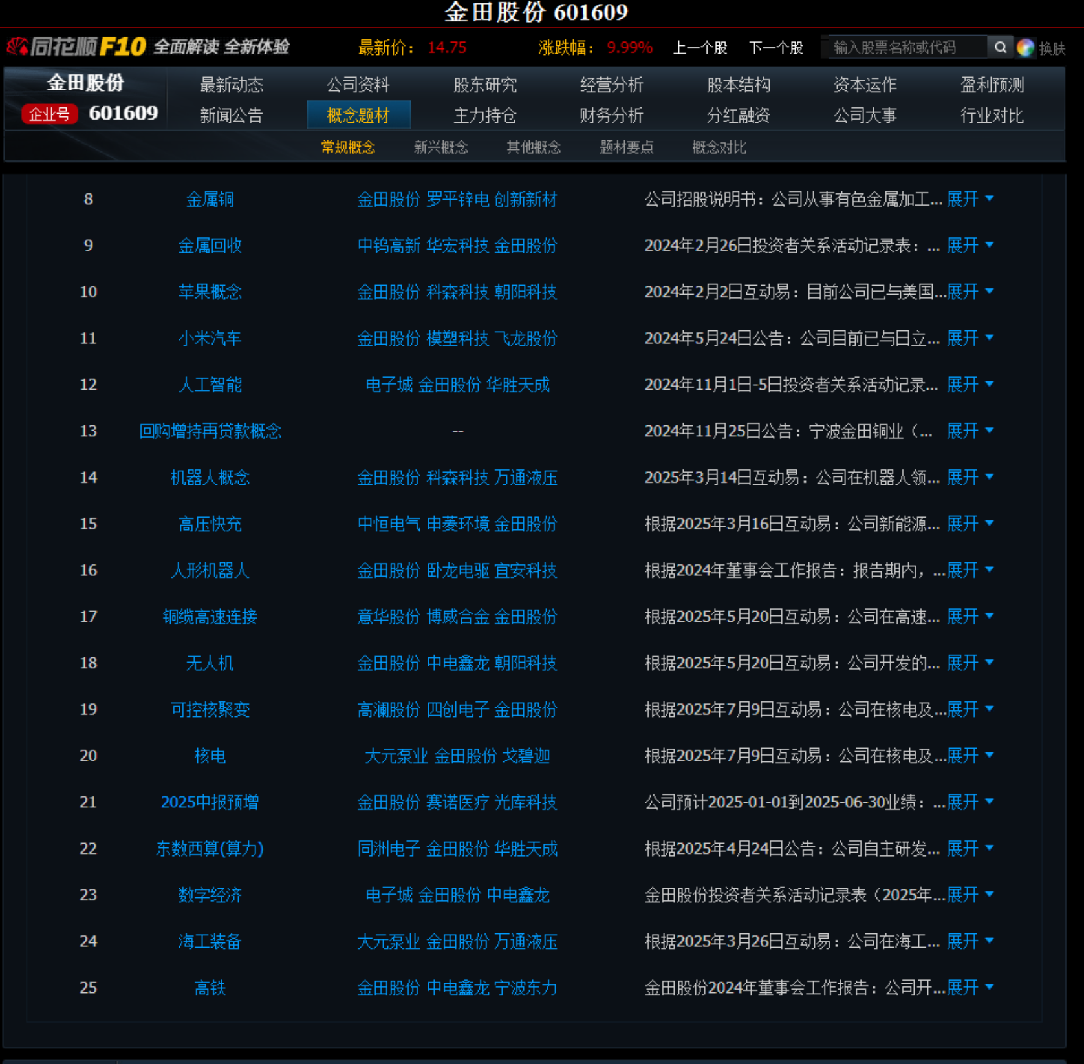Expand row 8 金属铜 details
The width and height of the screenshot is (1084, 1064).
coord(970,199)
